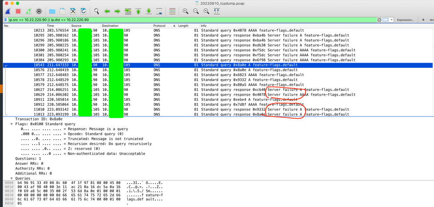Go to specified packet icon

tap(127, 11)
